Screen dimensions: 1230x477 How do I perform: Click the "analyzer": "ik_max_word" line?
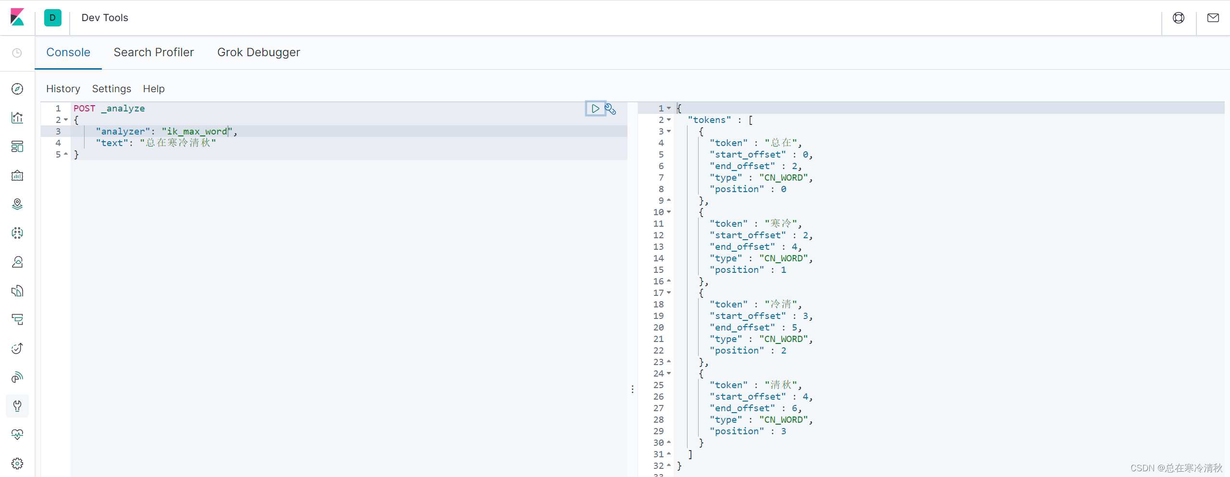pos(167,131)
